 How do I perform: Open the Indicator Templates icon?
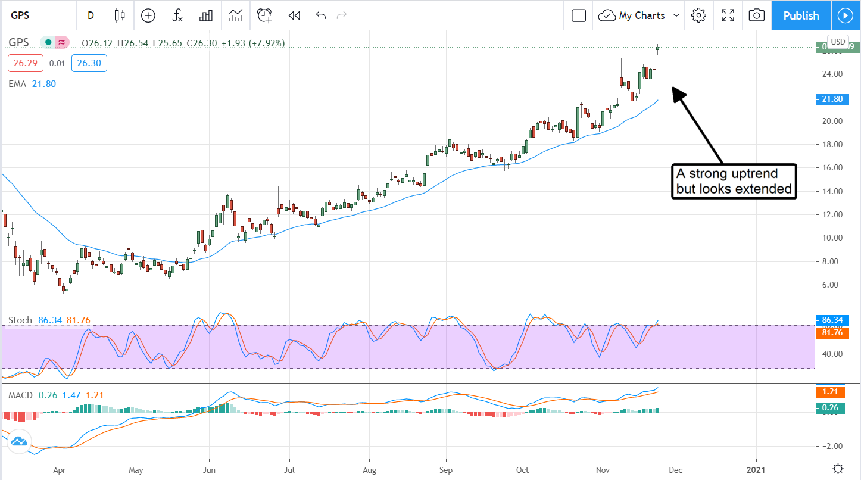[236, 15]
